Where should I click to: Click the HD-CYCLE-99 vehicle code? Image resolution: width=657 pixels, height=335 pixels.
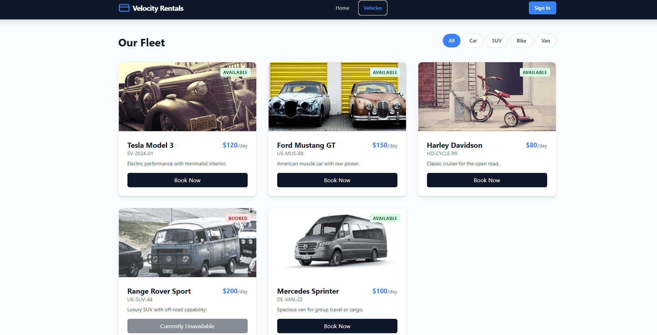(442, 153)
